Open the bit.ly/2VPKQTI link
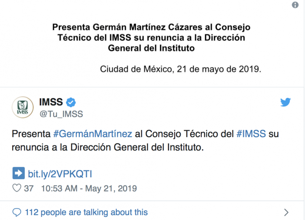Image resolution: width=305 pixels, height=220 pixels. point(60,174)
